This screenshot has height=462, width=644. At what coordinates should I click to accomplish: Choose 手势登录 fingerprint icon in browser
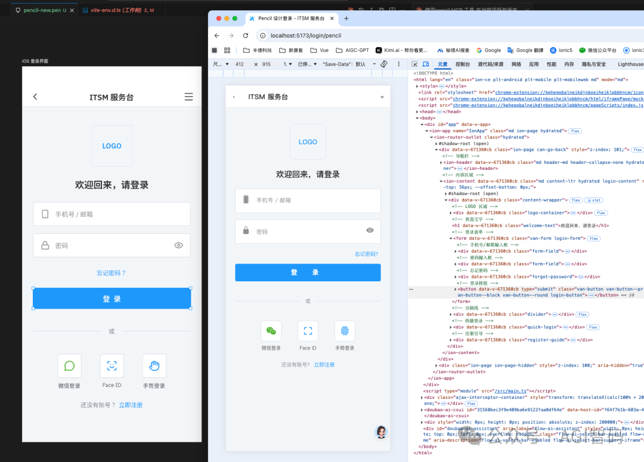[345, 331]
